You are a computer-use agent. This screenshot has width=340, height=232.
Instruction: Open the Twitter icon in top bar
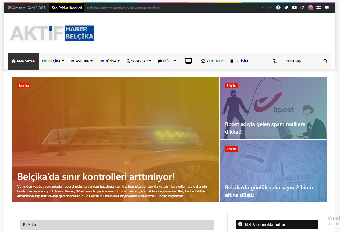(286, 8)
